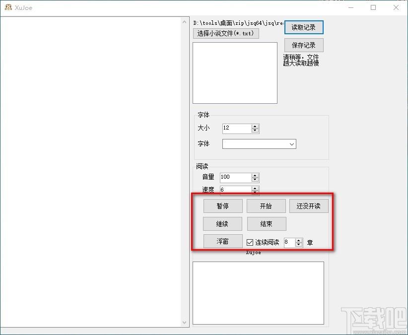Click the 读取记录 button
Viewport: 408px width, 335px height.
304,27
